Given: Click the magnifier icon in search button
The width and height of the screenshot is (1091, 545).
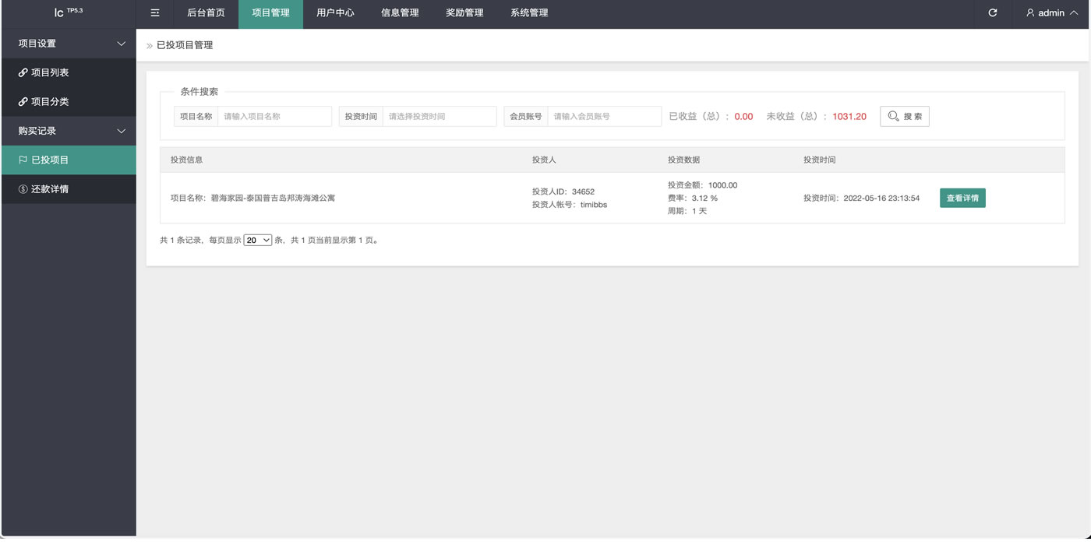Looking at the screenshot, I should (894, 116).
